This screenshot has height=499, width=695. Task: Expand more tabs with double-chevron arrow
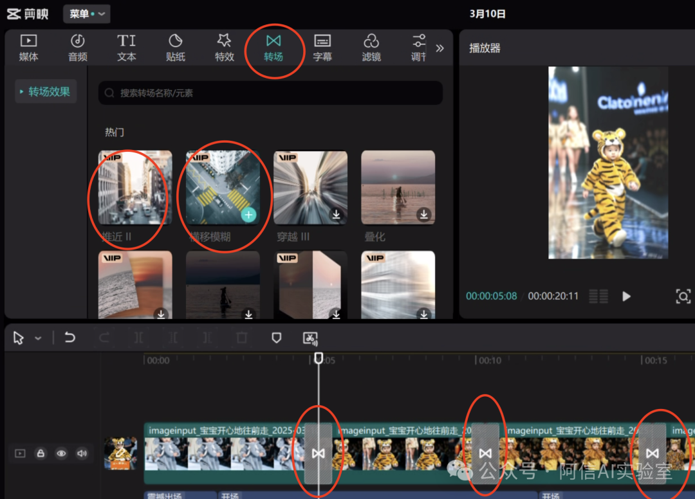pyautogui.click(x=440, y=48)
